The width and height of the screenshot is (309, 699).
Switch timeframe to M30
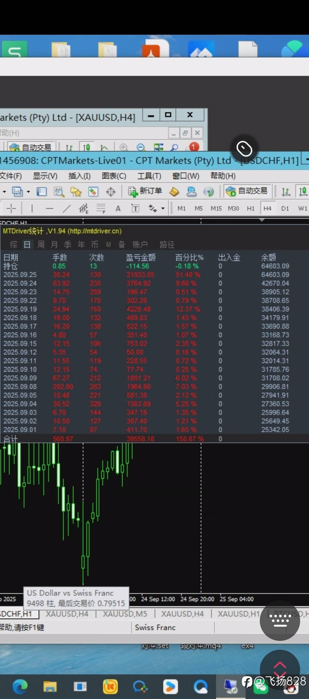click(x=233, y=209)
